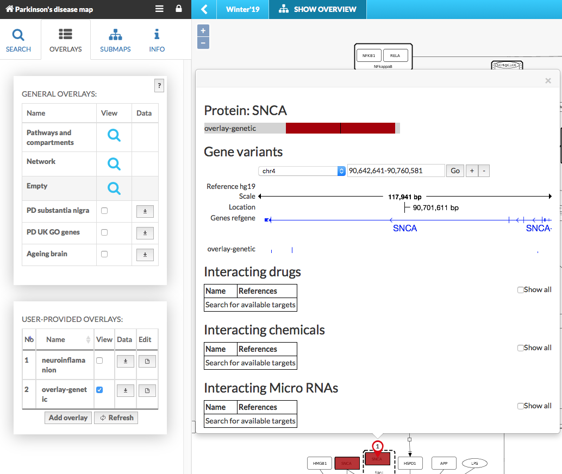Open the overlays help question mark

pos(159,85)
